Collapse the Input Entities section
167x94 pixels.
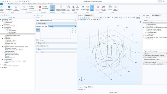coord(37,23)
